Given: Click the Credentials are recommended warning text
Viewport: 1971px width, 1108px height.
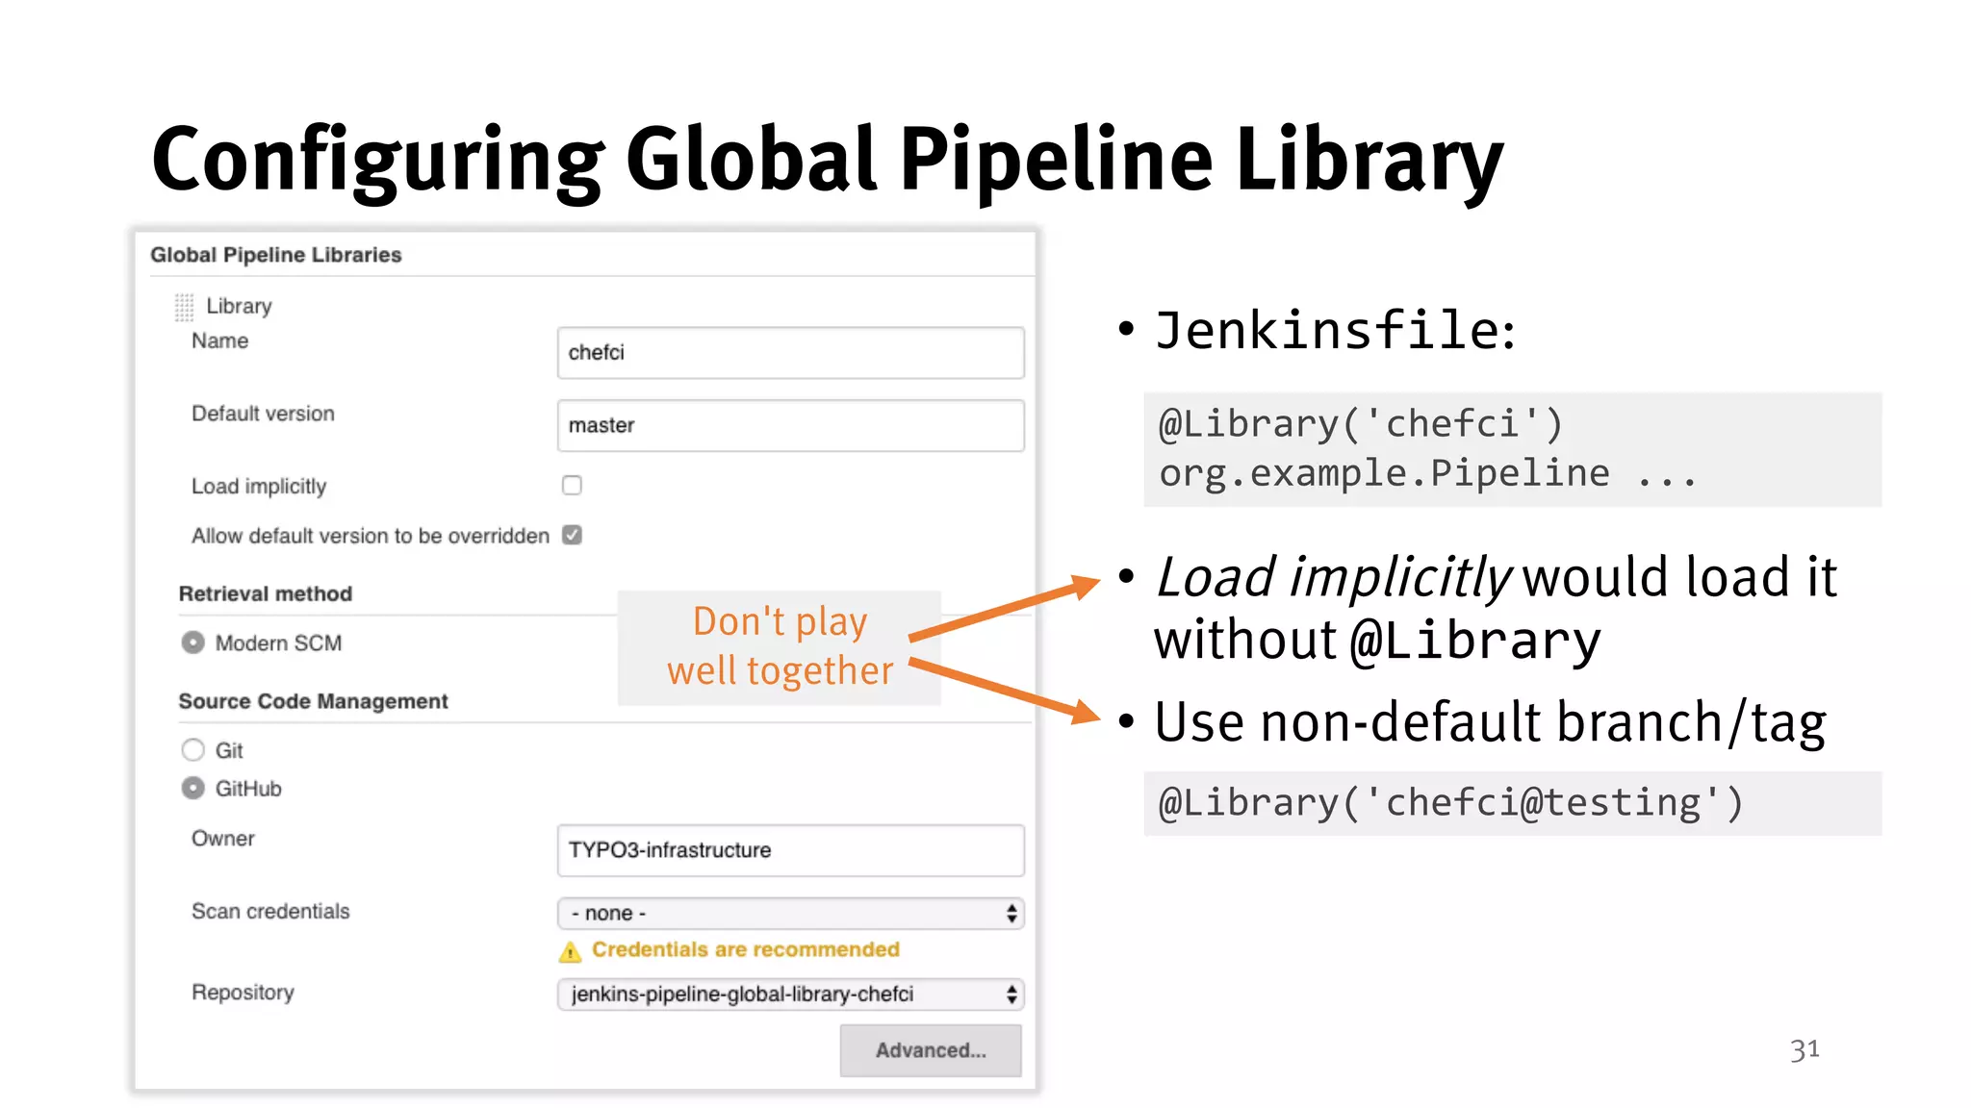Looking at the screenshot, I should pyautogui.click(x=746, y=950).
